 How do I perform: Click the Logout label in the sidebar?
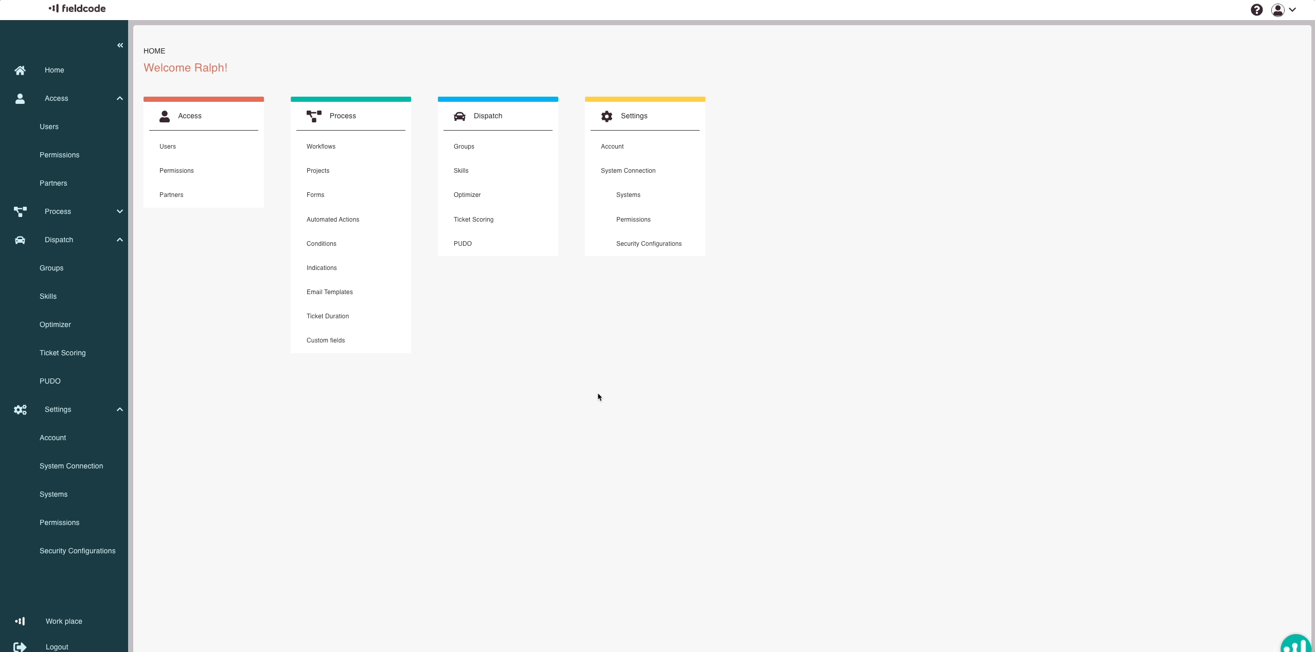(57, 647)
